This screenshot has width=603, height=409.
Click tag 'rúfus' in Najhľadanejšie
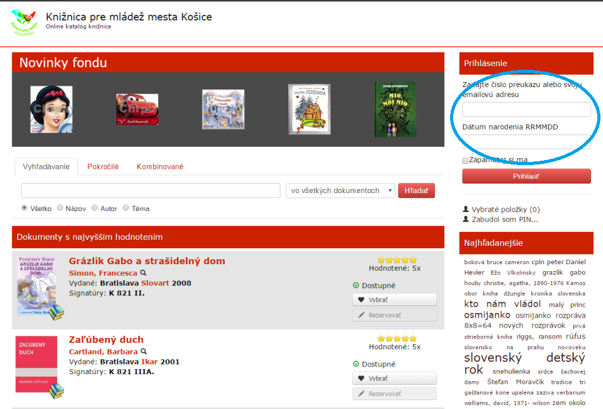tap(575, 336)
